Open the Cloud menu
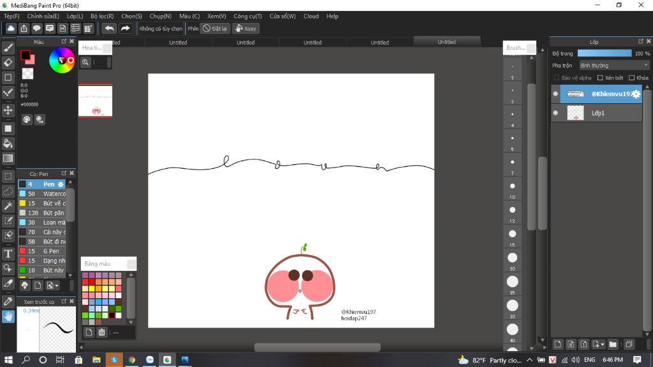653x367 pixels. [x=311, y=16]
